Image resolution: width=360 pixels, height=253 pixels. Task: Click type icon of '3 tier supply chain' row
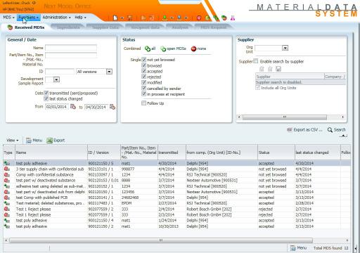coord(7,169)
